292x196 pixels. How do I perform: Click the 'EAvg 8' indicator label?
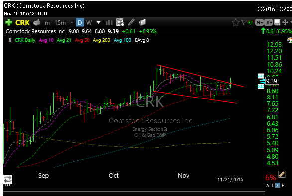(x=142, y=40)
